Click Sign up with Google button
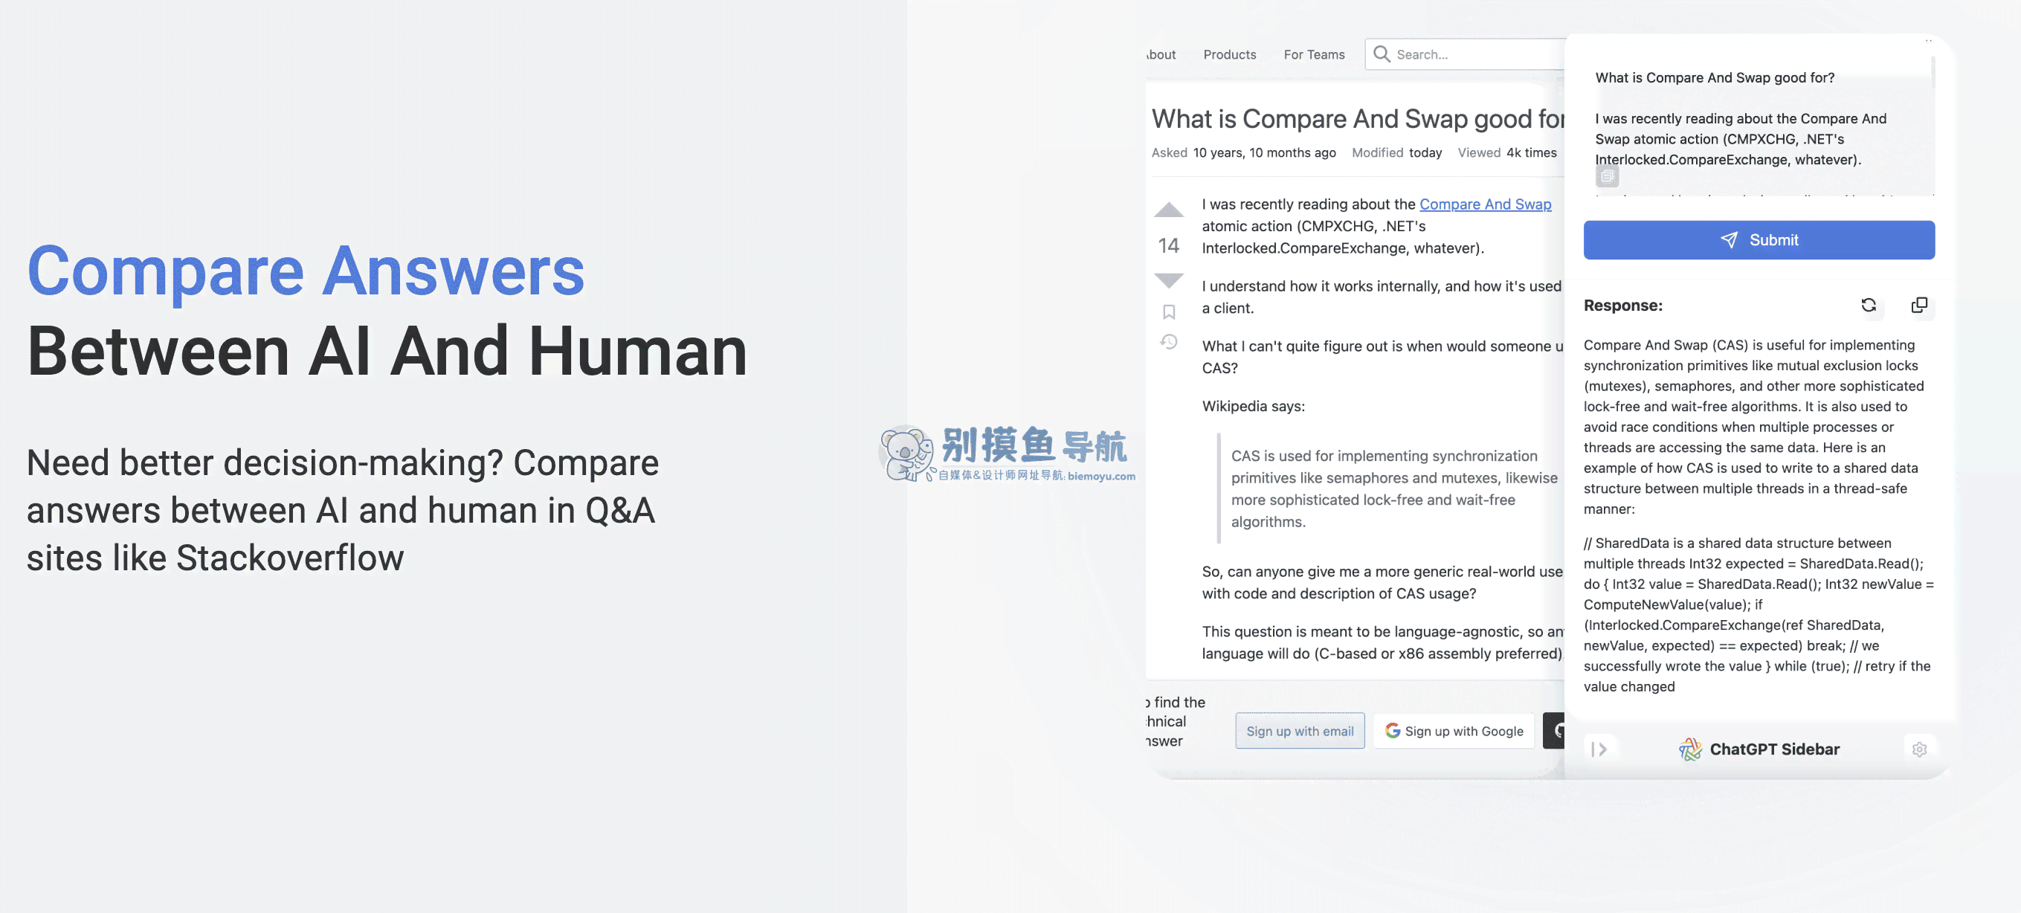 [1453, 730]
